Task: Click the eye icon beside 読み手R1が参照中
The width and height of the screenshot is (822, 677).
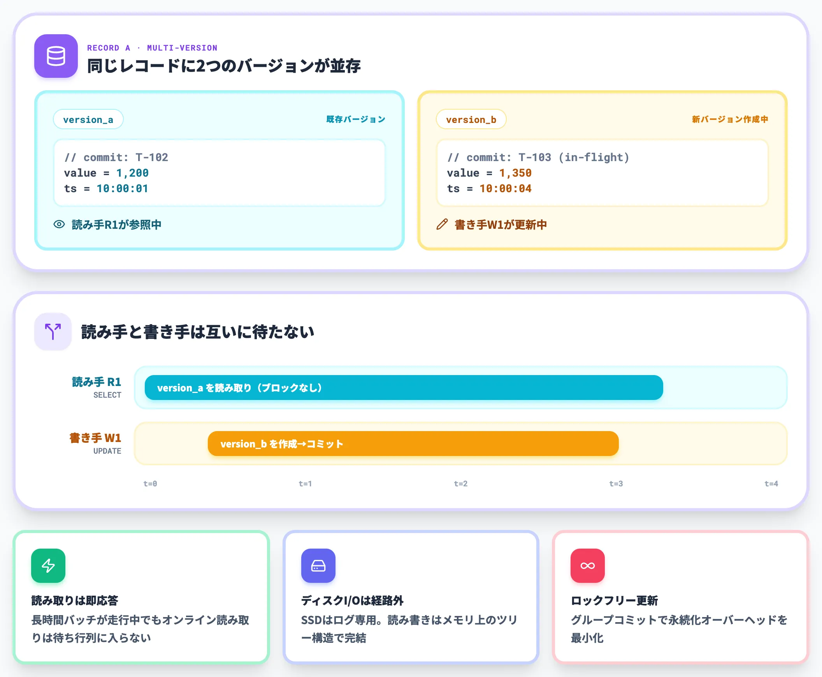Action: pos(59,224)
